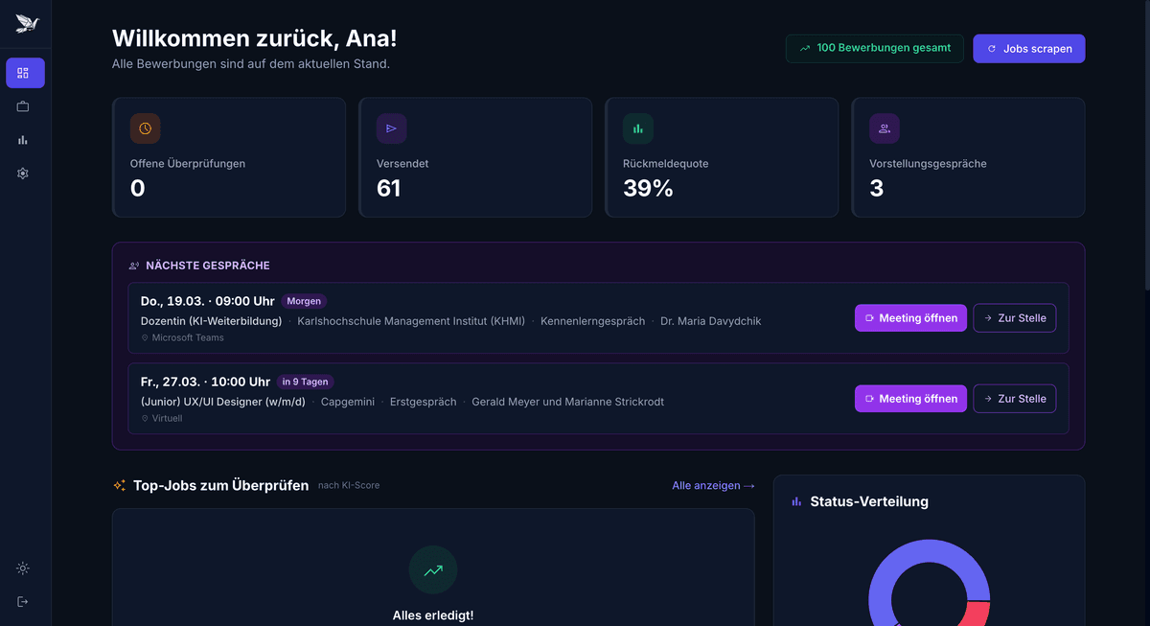Open the briefcase jobs icon in sidebar

click(23, 106)
